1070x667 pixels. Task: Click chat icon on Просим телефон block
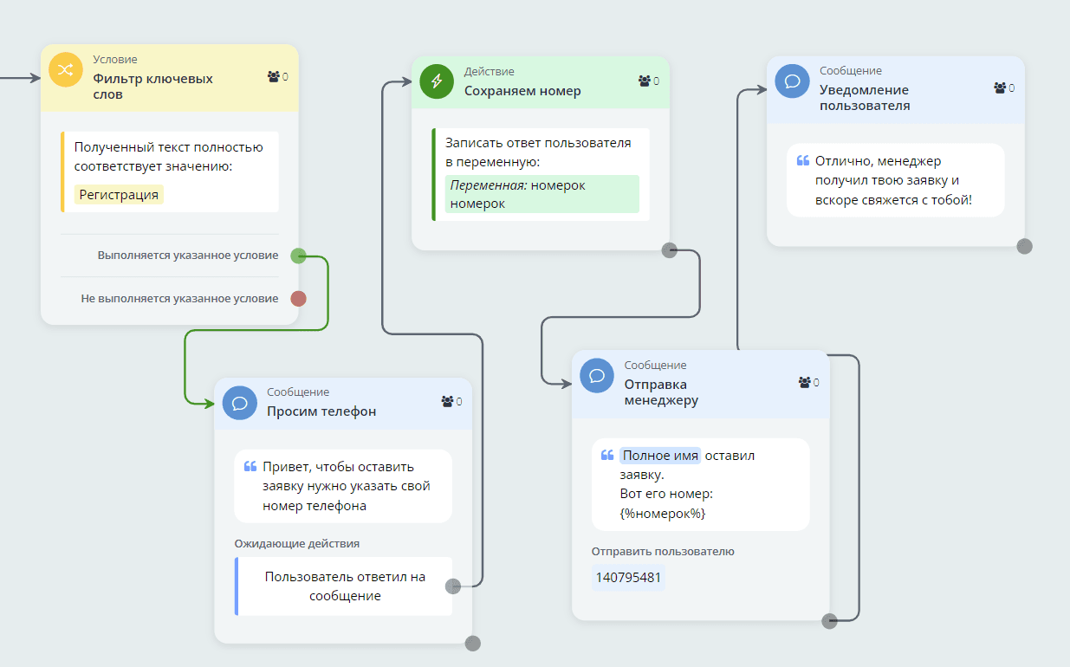(240, 403)
